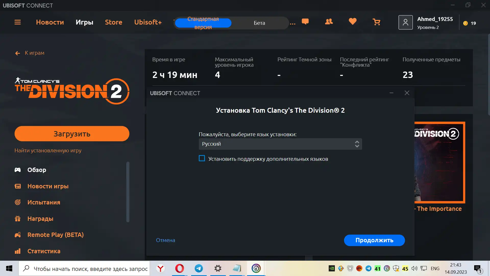This screenshot has width=490, height=276.
Task: Click the Статистика bar chart icon
Action: point(18,251)
